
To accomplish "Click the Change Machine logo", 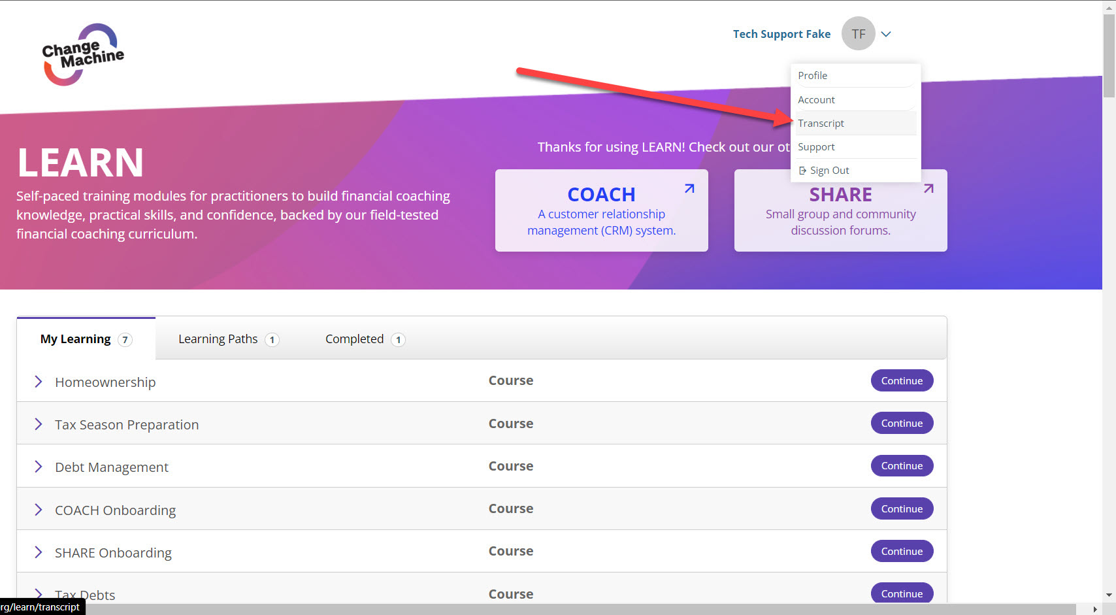I will tap(83, 54).
